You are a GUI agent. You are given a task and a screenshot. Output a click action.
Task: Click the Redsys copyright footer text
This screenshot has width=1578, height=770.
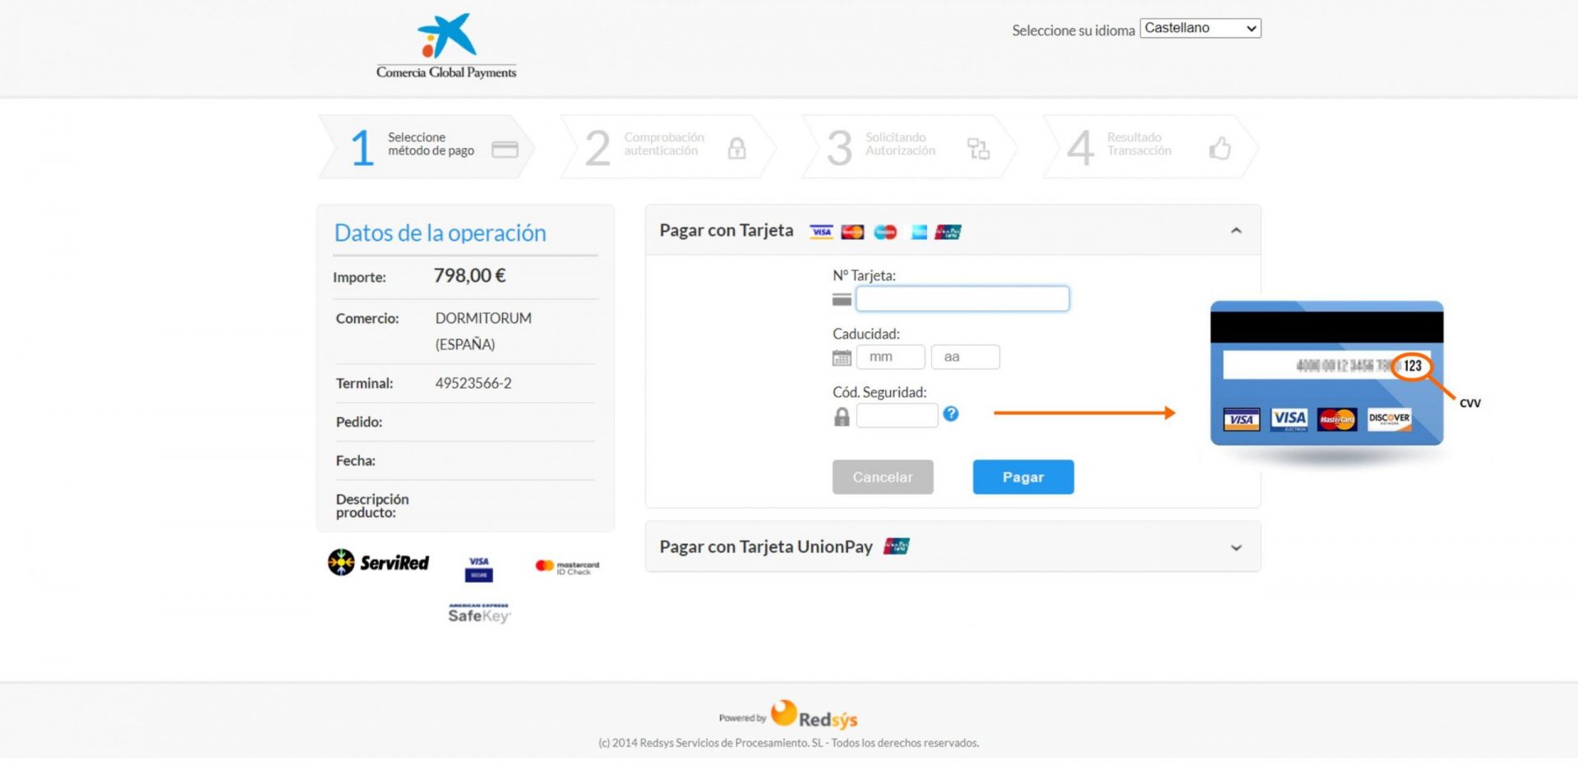[789, 743]
